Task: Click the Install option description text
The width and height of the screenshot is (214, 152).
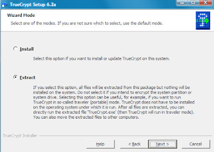Action: (102, 58)
